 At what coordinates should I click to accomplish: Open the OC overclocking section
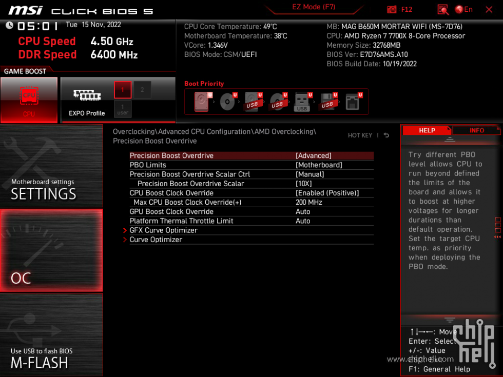(x=51, y=250)
